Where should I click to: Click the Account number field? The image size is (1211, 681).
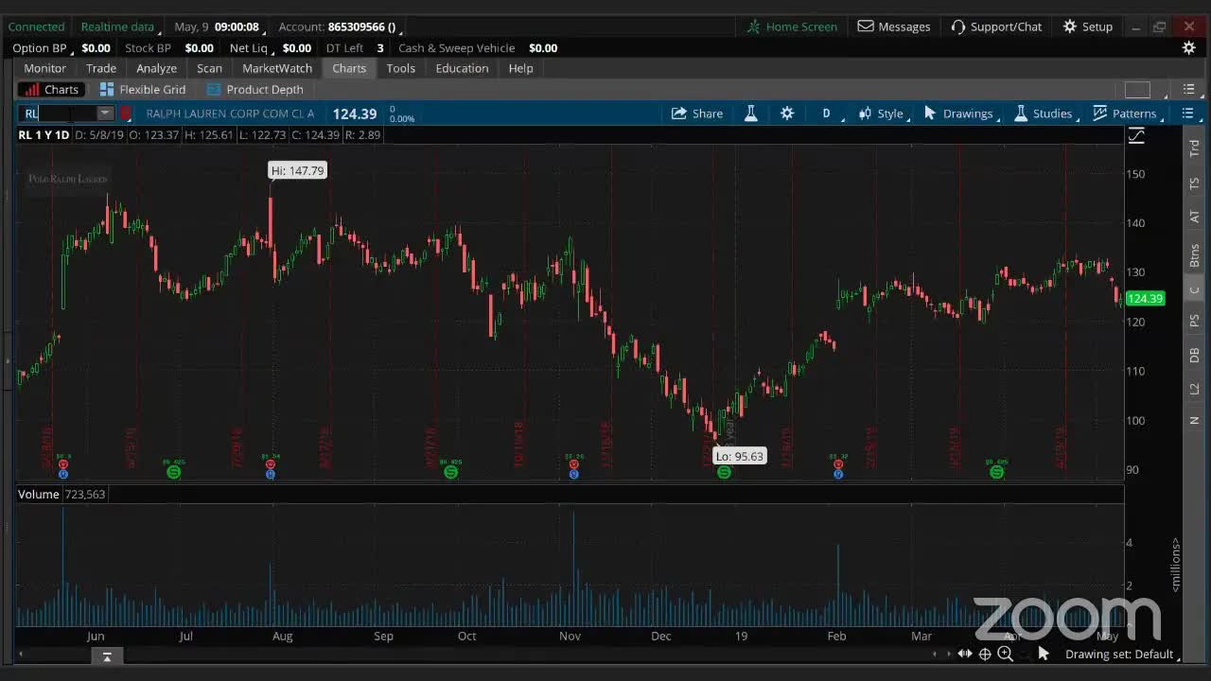pos(361,26)
